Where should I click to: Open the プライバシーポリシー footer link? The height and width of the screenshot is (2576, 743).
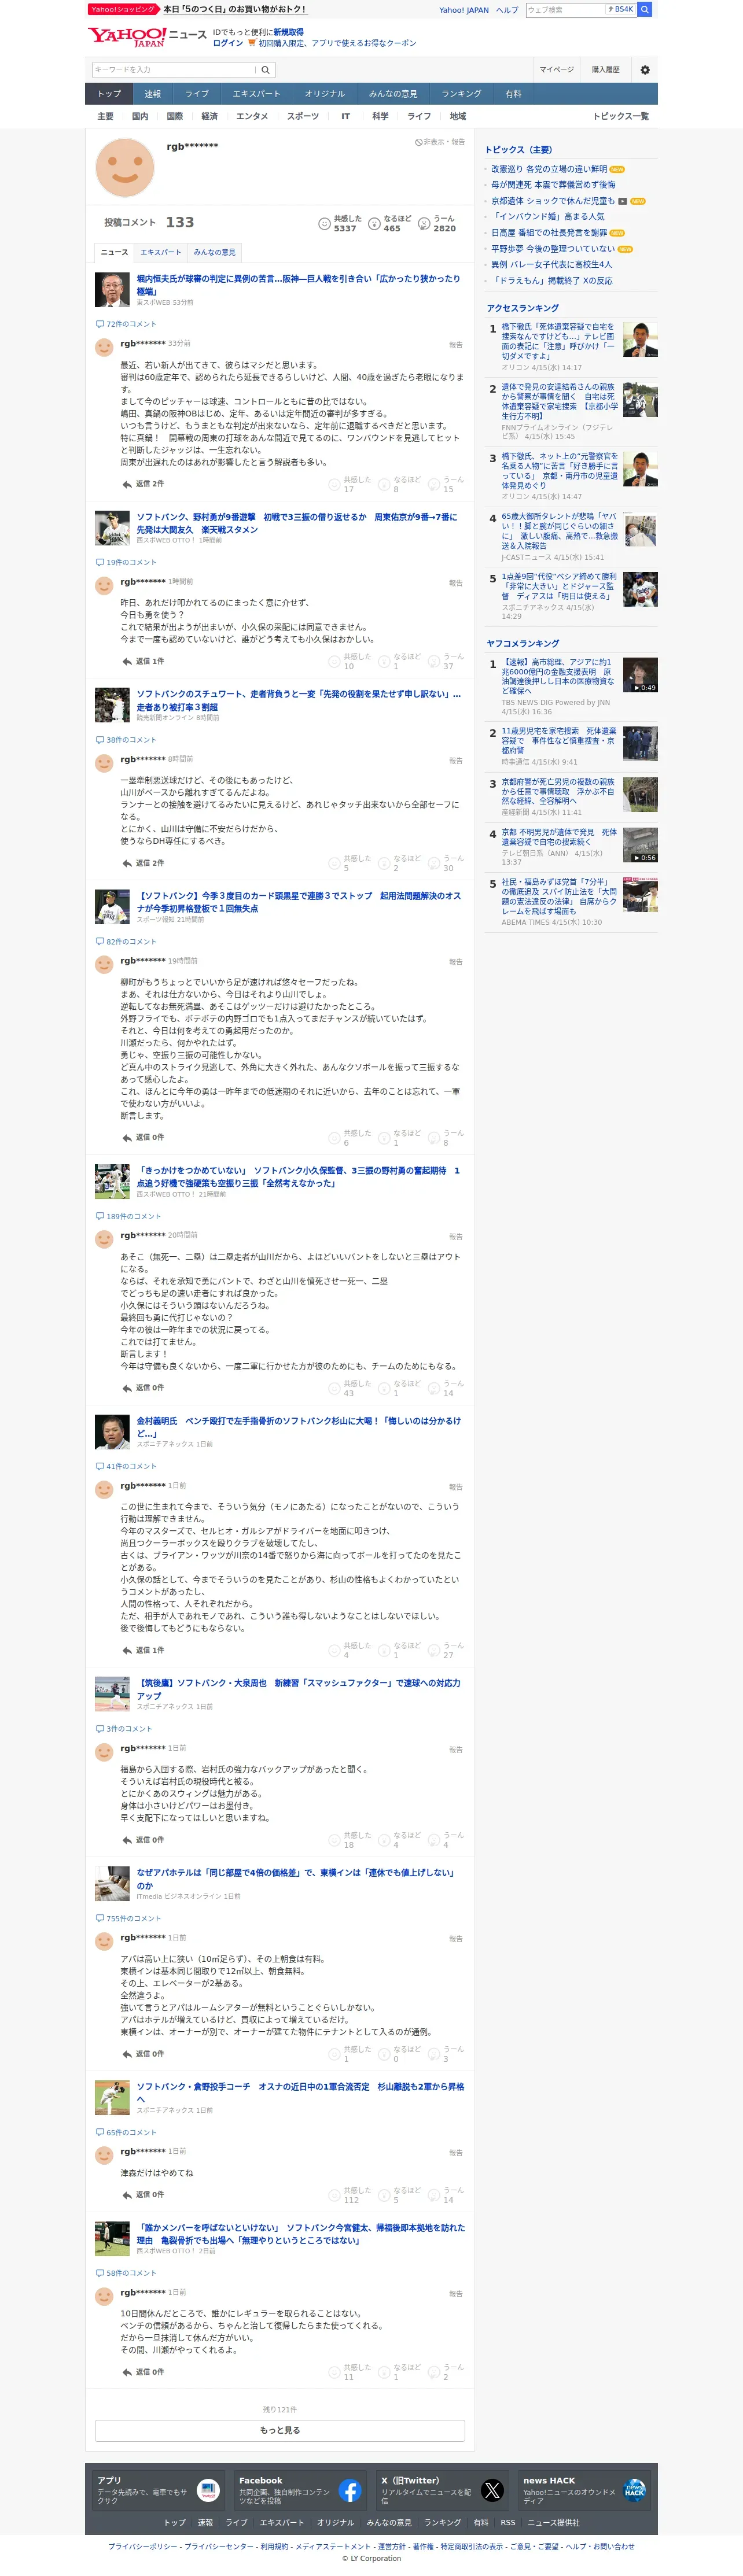[x=142, y=2547]
